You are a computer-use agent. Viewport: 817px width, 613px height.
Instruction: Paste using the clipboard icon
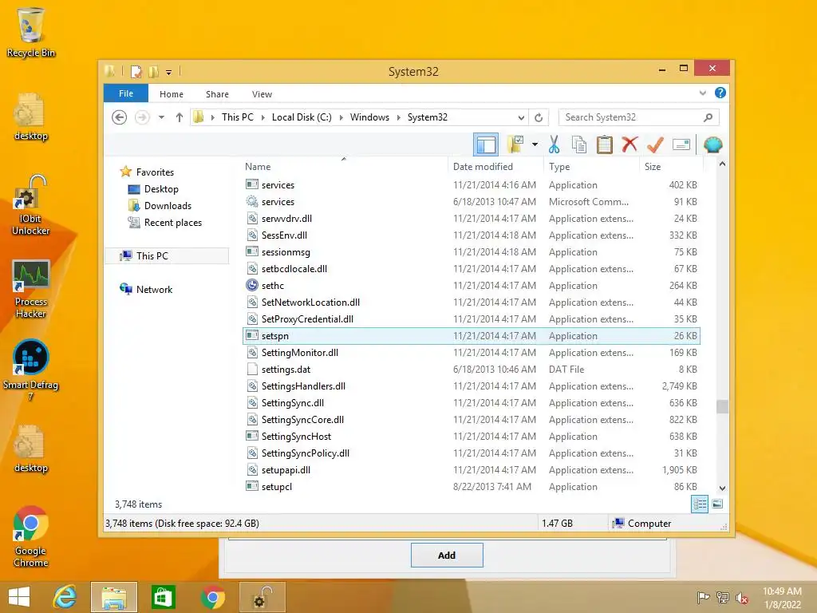click(x=605, y=144)
